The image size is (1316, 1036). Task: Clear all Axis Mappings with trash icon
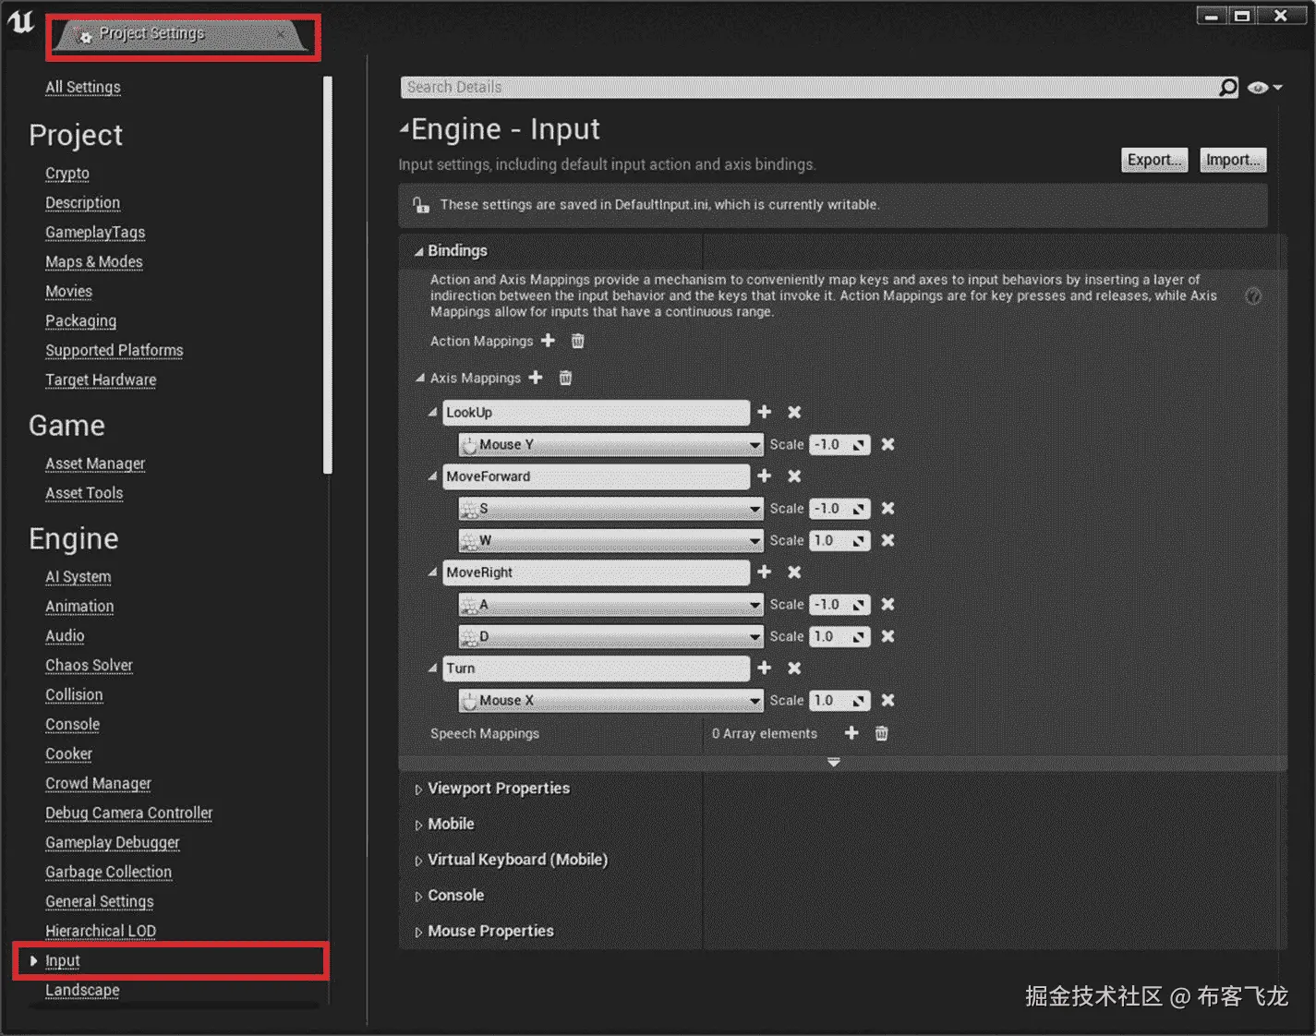click(565, 378)
